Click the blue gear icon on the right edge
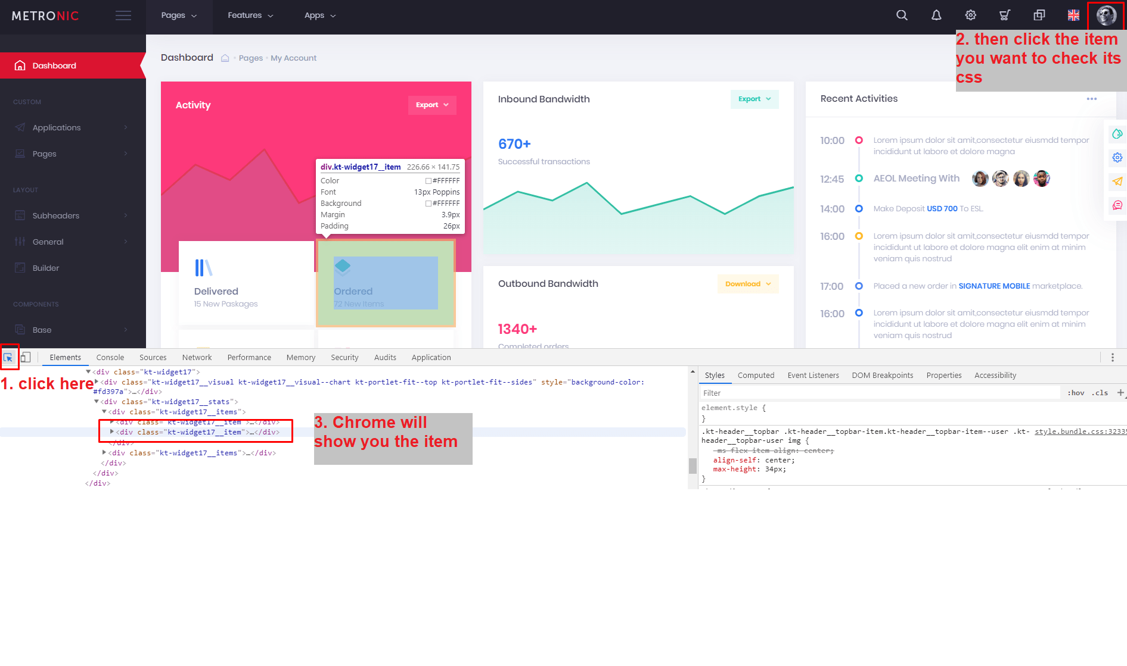The width and height of the screenshot is (1127, 666). pos(1117,157)
